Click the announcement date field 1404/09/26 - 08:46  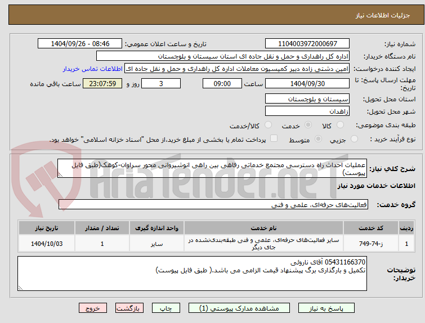[80, 44]
